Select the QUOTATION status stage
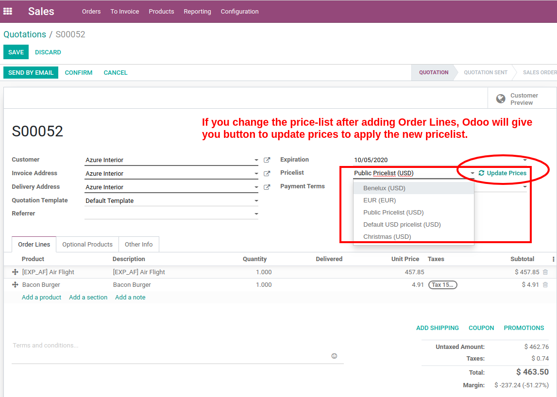This screenshot has height=397, width=557. tap(434, 72)
